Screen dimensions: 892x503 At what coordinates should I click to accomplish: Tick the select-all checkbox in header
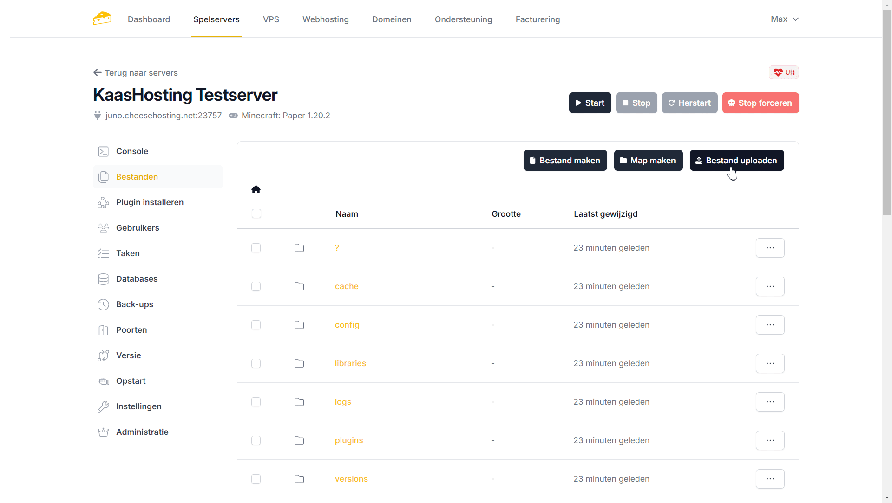pos(256,213)
